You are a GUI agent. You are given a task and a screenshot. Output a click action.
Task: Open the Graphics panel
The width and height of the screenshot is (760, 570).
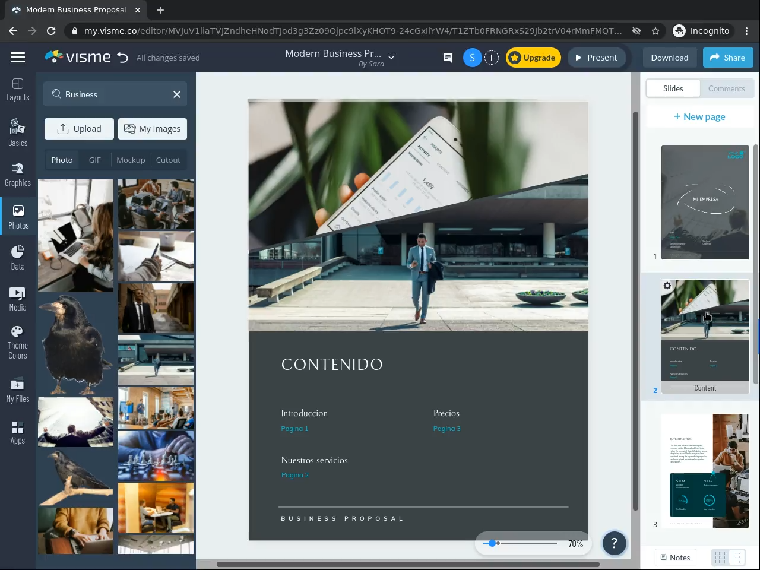(x=18, y=175)
